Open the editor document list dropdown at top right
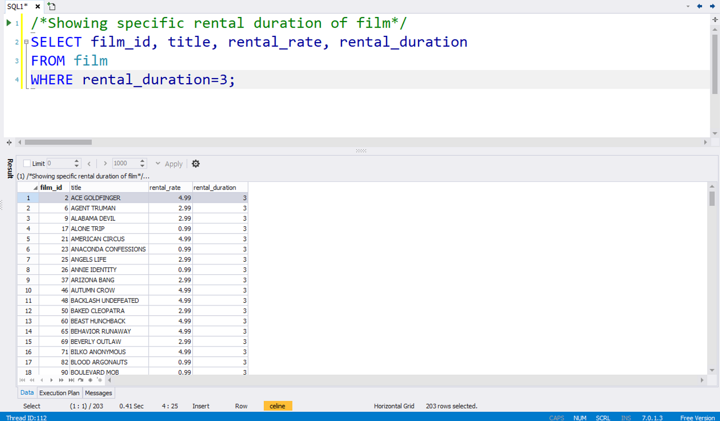The height and width of the screenshot is (421, 720). point(688,6)
